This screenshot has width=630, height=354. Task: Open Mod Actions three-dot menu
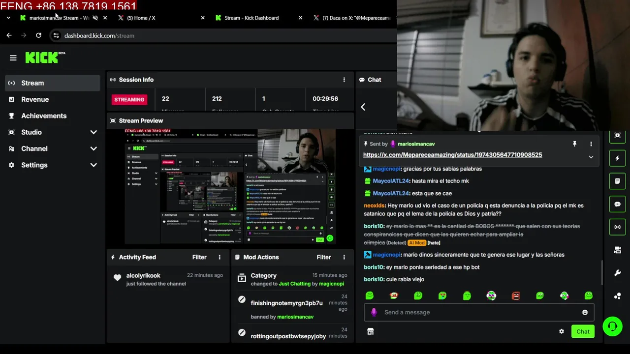pyautogui.click(x=344, y=257)
